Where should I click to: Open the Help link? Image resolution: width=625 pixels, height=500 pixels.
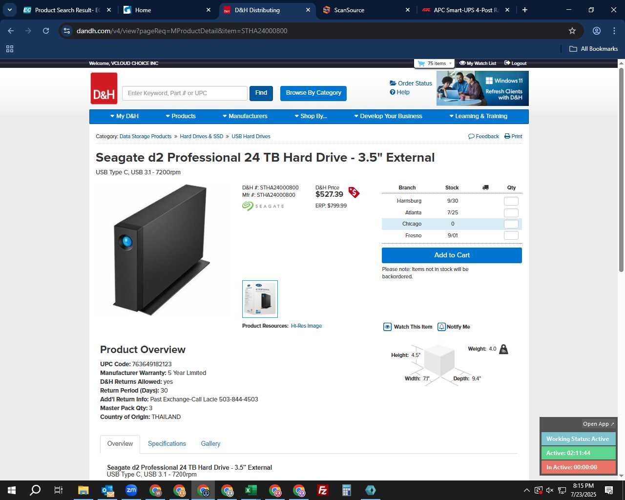pos(399,92)
